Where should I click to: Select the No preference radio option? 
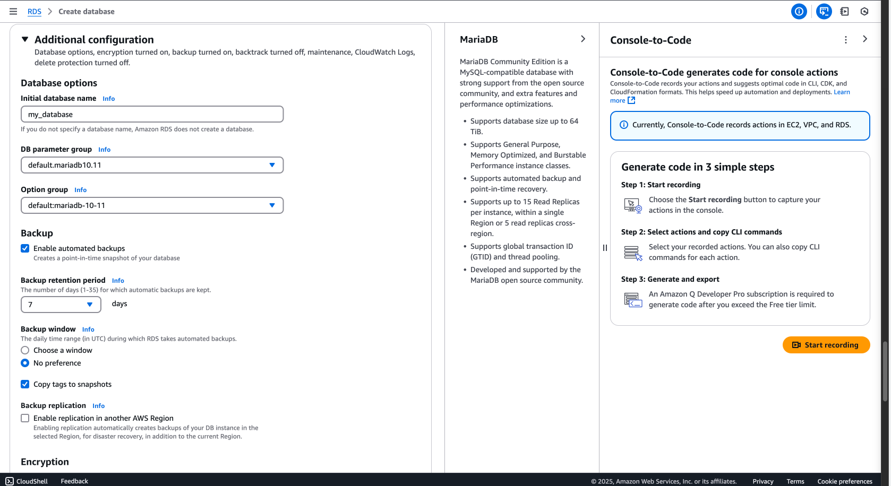click(x=25, y=363)
